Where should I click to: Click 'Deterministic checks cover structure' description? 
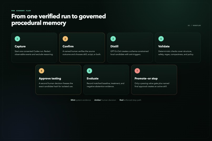(176, 53)
